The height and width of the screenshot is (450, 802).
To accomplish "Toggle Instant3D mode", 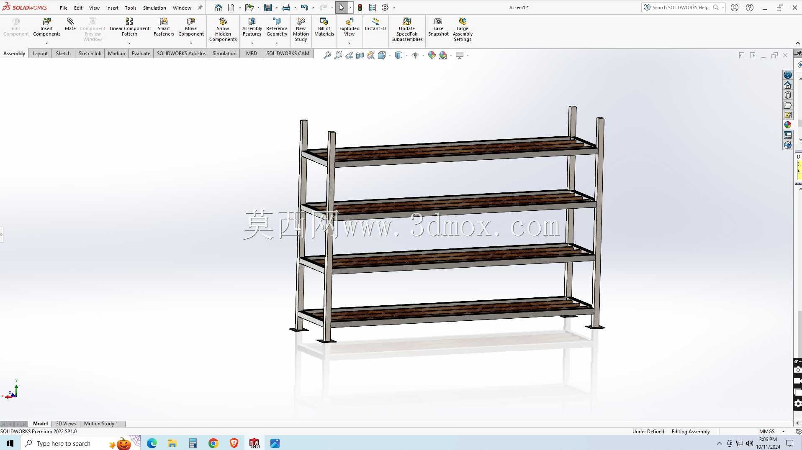I will tap(375, 24).
